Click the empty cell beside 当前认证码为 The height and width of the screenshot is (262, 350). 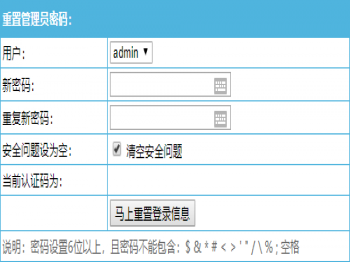(x=228, y=182)
